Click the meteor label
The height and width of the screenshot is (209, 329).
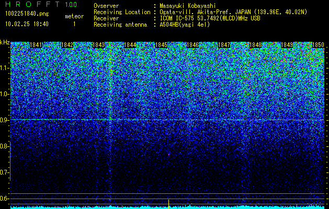click(x=74, y=16)
